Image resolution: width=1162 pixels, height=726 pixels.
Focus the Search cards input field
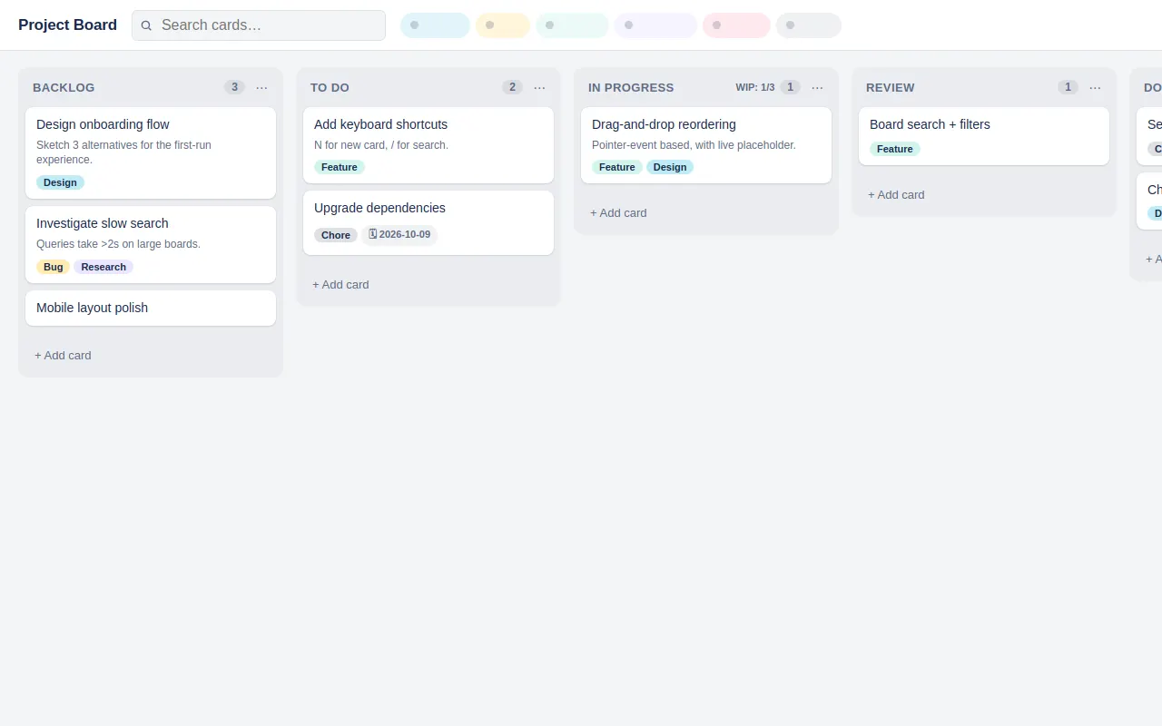click(x=259, y=25)
